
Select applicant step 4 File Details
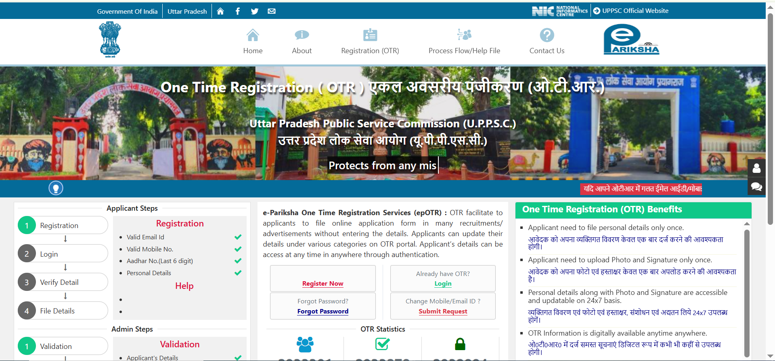coord(63,311)
